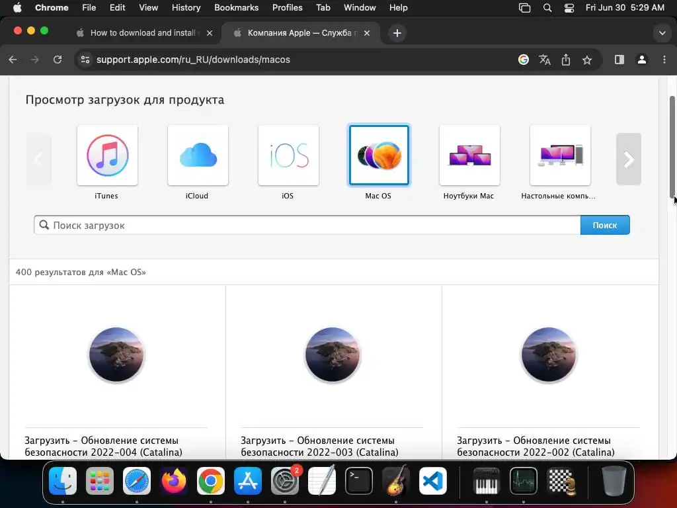677x508 pixels.
Task: Open the Ноутбуки Mac product tile
Action: click(x=469, y=155)
